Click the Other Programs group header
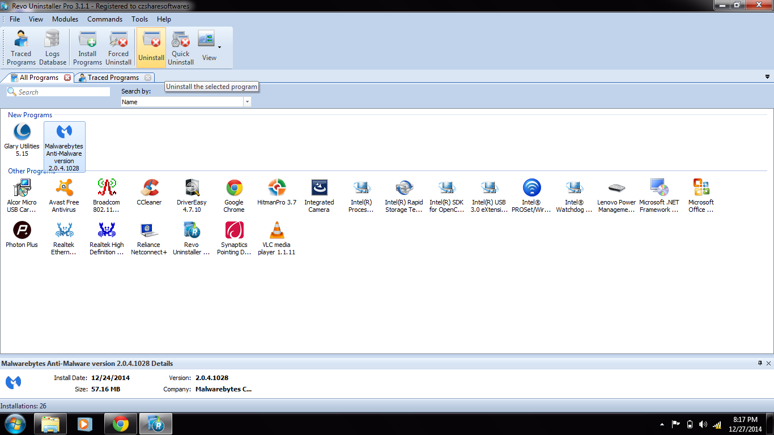 32,171
